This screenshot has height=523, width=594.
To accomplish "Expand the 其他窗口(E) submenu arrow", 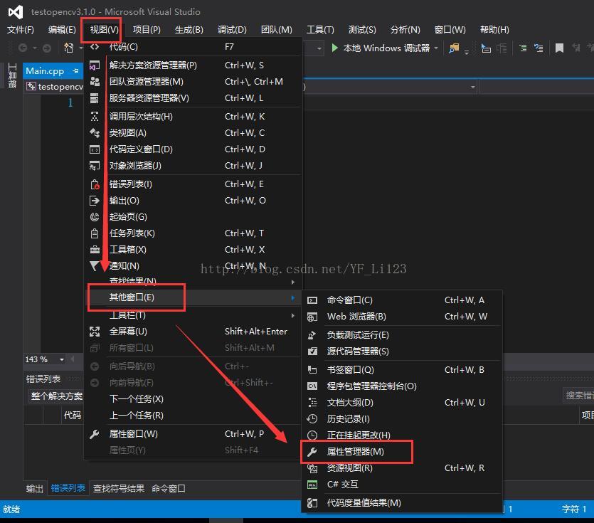I will click(x=293, y=298).
